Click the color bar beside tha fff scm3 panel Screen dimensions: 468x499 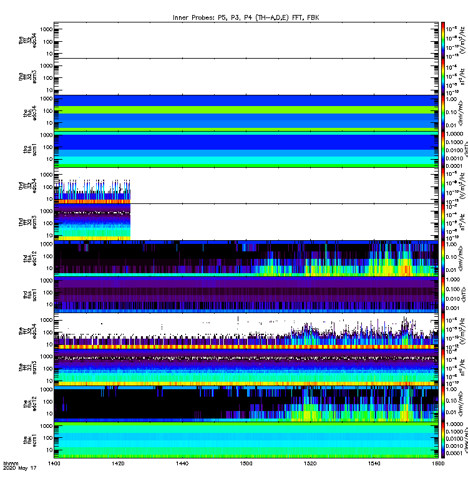[443, 77]
